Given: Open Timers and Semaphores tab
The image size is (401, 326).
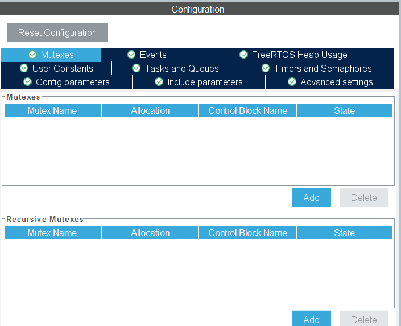Looking at the screenshot, I should [316, 68].
